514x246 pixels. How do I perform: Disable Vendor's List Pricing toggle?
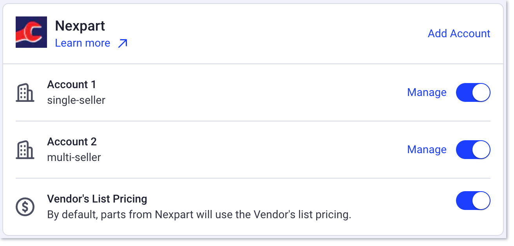click(x=473, y=201)
